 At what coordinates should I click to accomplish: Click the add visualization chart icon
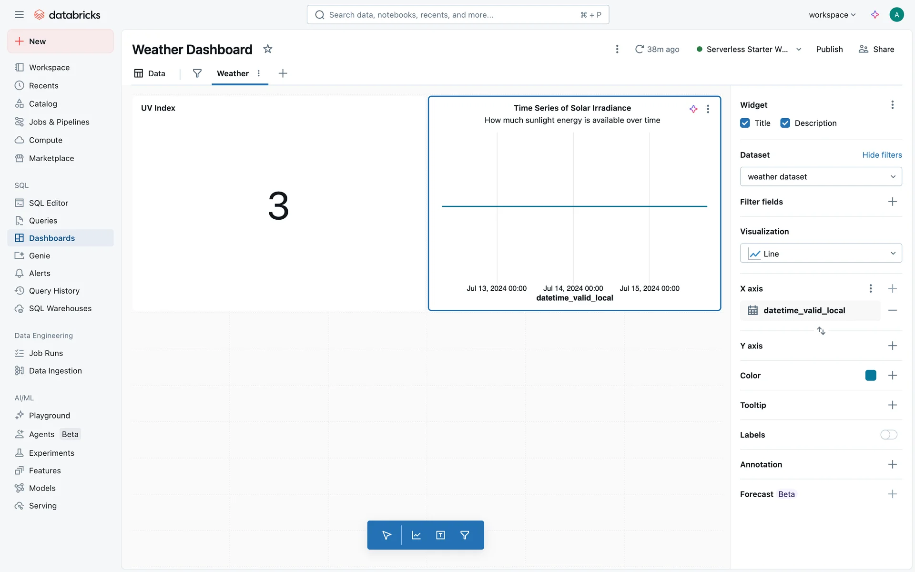[416, 535]
